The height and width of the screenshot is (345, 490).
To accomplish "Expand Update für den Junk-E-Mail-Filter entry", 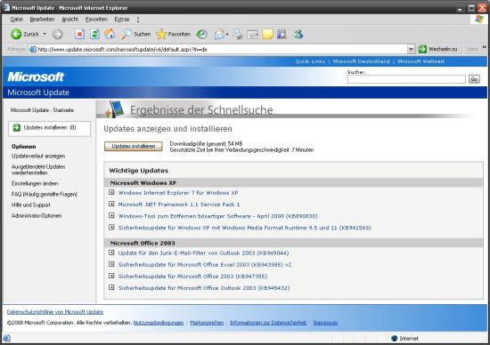I will pos(111,253).
